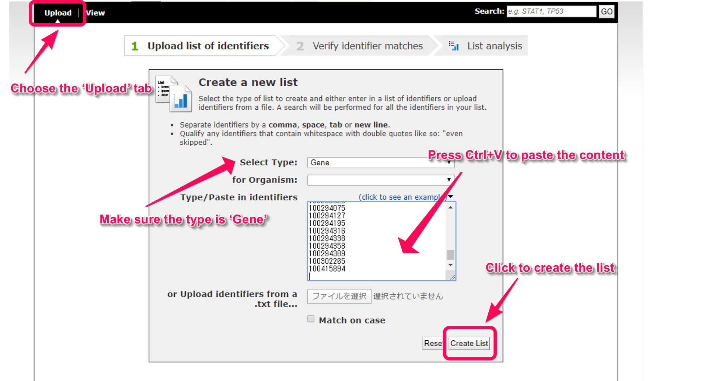Click the identifiers text area scrollbar thumb
703x381 pixels.
[x=451, y=254]
